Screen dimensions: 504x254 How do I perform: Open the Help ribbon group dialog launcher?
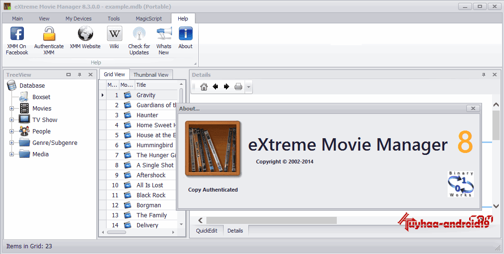[x=195, y=63]
